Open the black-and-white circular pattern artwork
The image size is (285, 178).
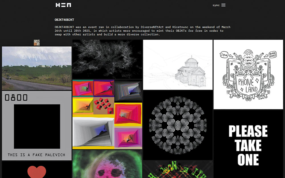(x=178, y=125)
